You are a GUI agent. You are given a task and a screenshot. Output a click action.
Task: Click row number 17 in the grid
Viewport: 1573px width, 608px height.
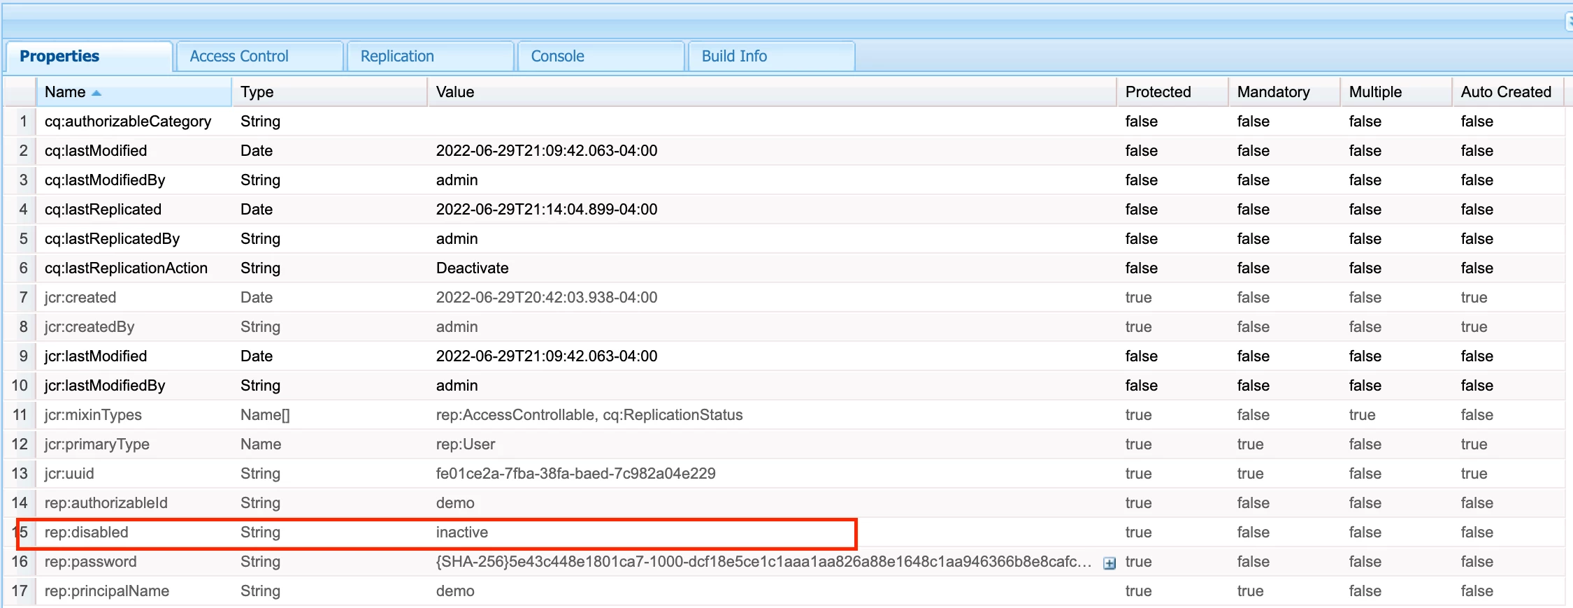[x=20, y=591]
